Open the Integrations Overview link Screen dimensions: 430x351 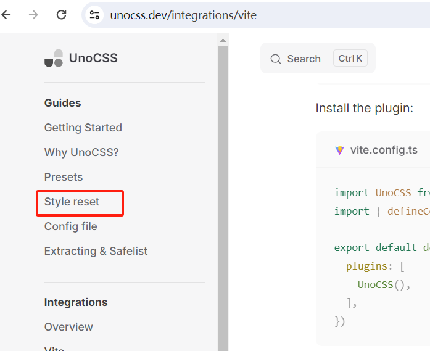[x=68, y=327]
